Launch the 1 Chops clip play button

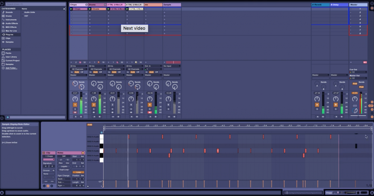[71, 9]
